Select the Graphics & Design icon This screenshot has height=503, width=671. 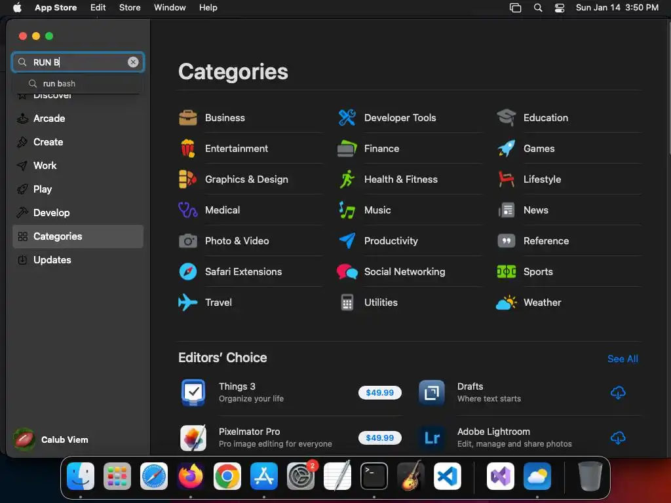[x=188, y=179]
